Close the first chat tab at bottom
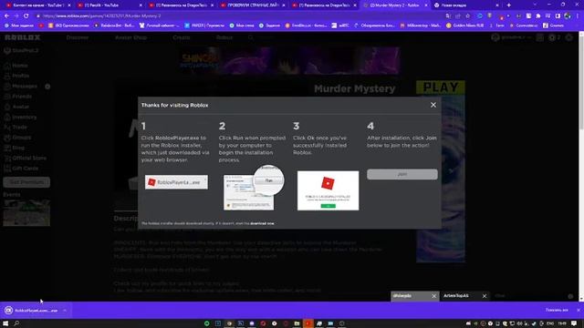The height and width of the screenshot is (328, 584). (x=433, y=296)
